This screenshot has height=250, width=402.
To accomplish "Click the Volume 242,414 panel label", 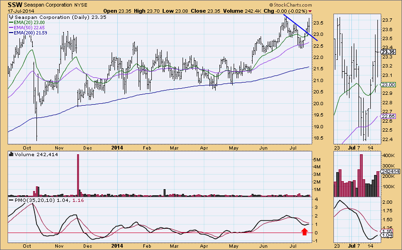I will pyautogui.click(x=36, y=154).
